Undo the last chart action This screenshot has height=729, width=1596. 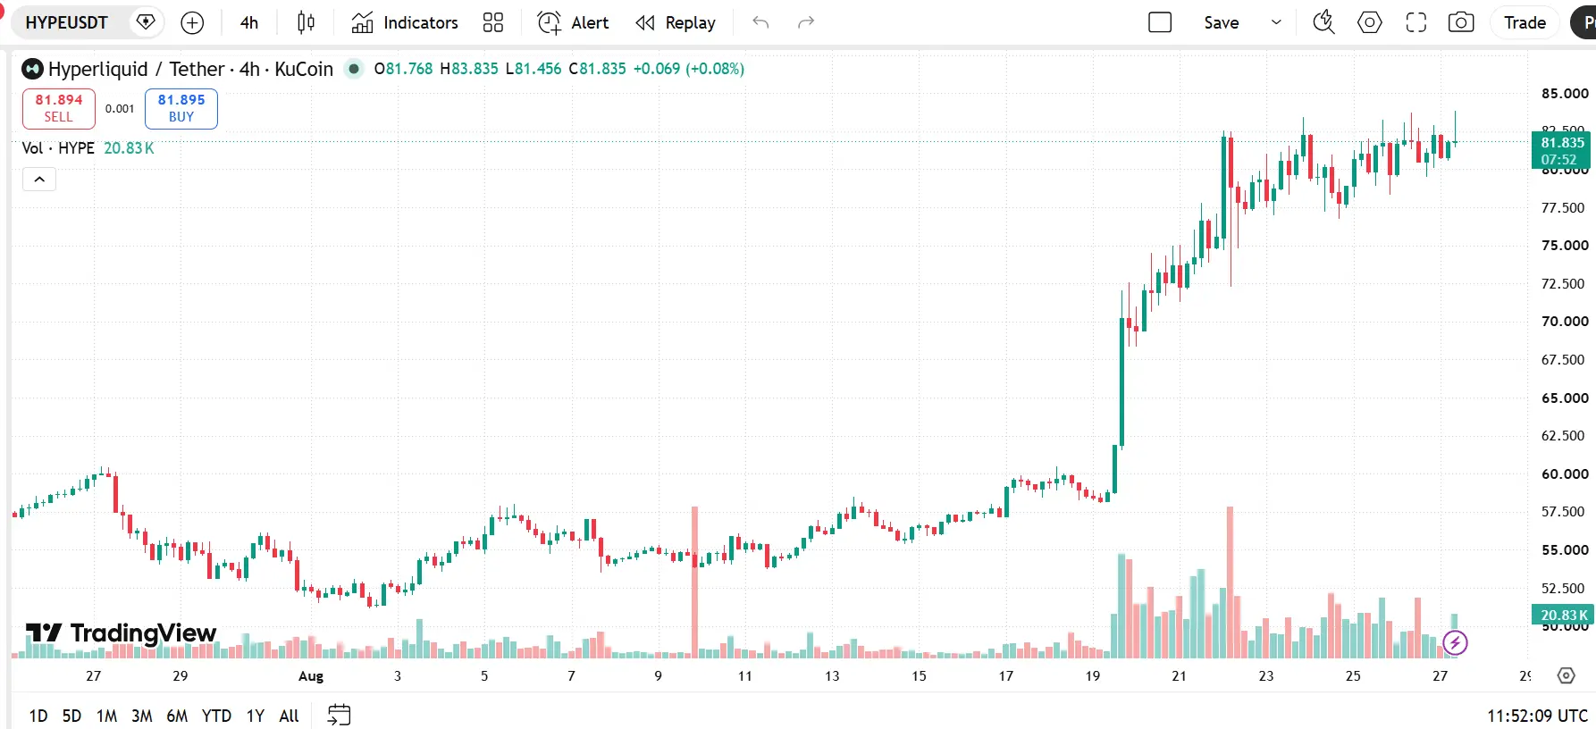[x=760, y=22]
